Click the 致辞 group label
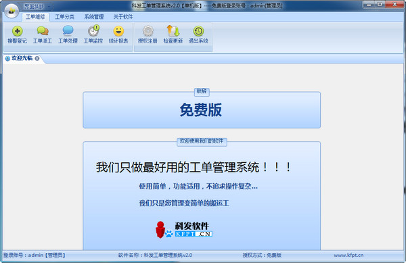 [202, 91]
